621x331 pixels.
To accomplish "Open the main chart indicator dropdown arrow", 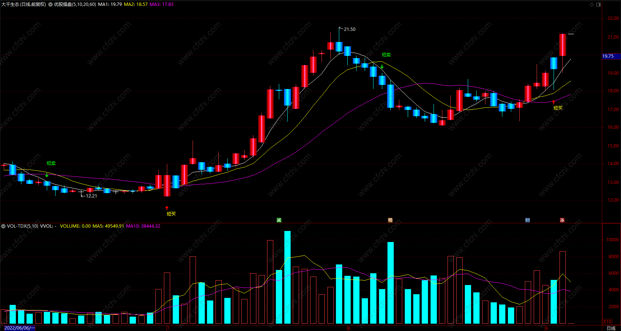I will pyautogui.click(x=50, y=4).
